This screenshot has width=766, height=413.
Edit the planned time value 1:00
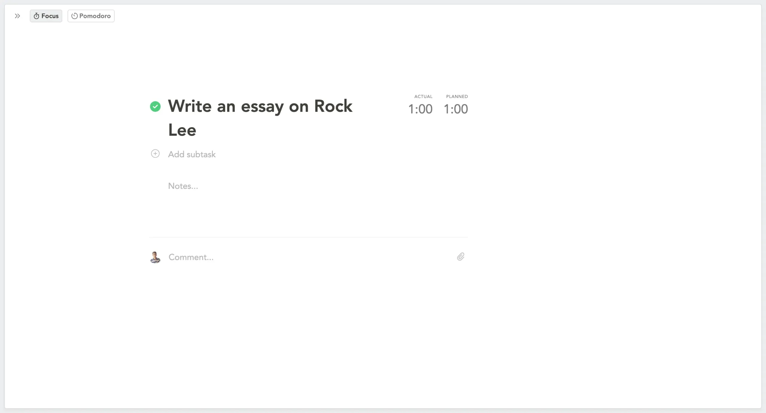(455, 109)
